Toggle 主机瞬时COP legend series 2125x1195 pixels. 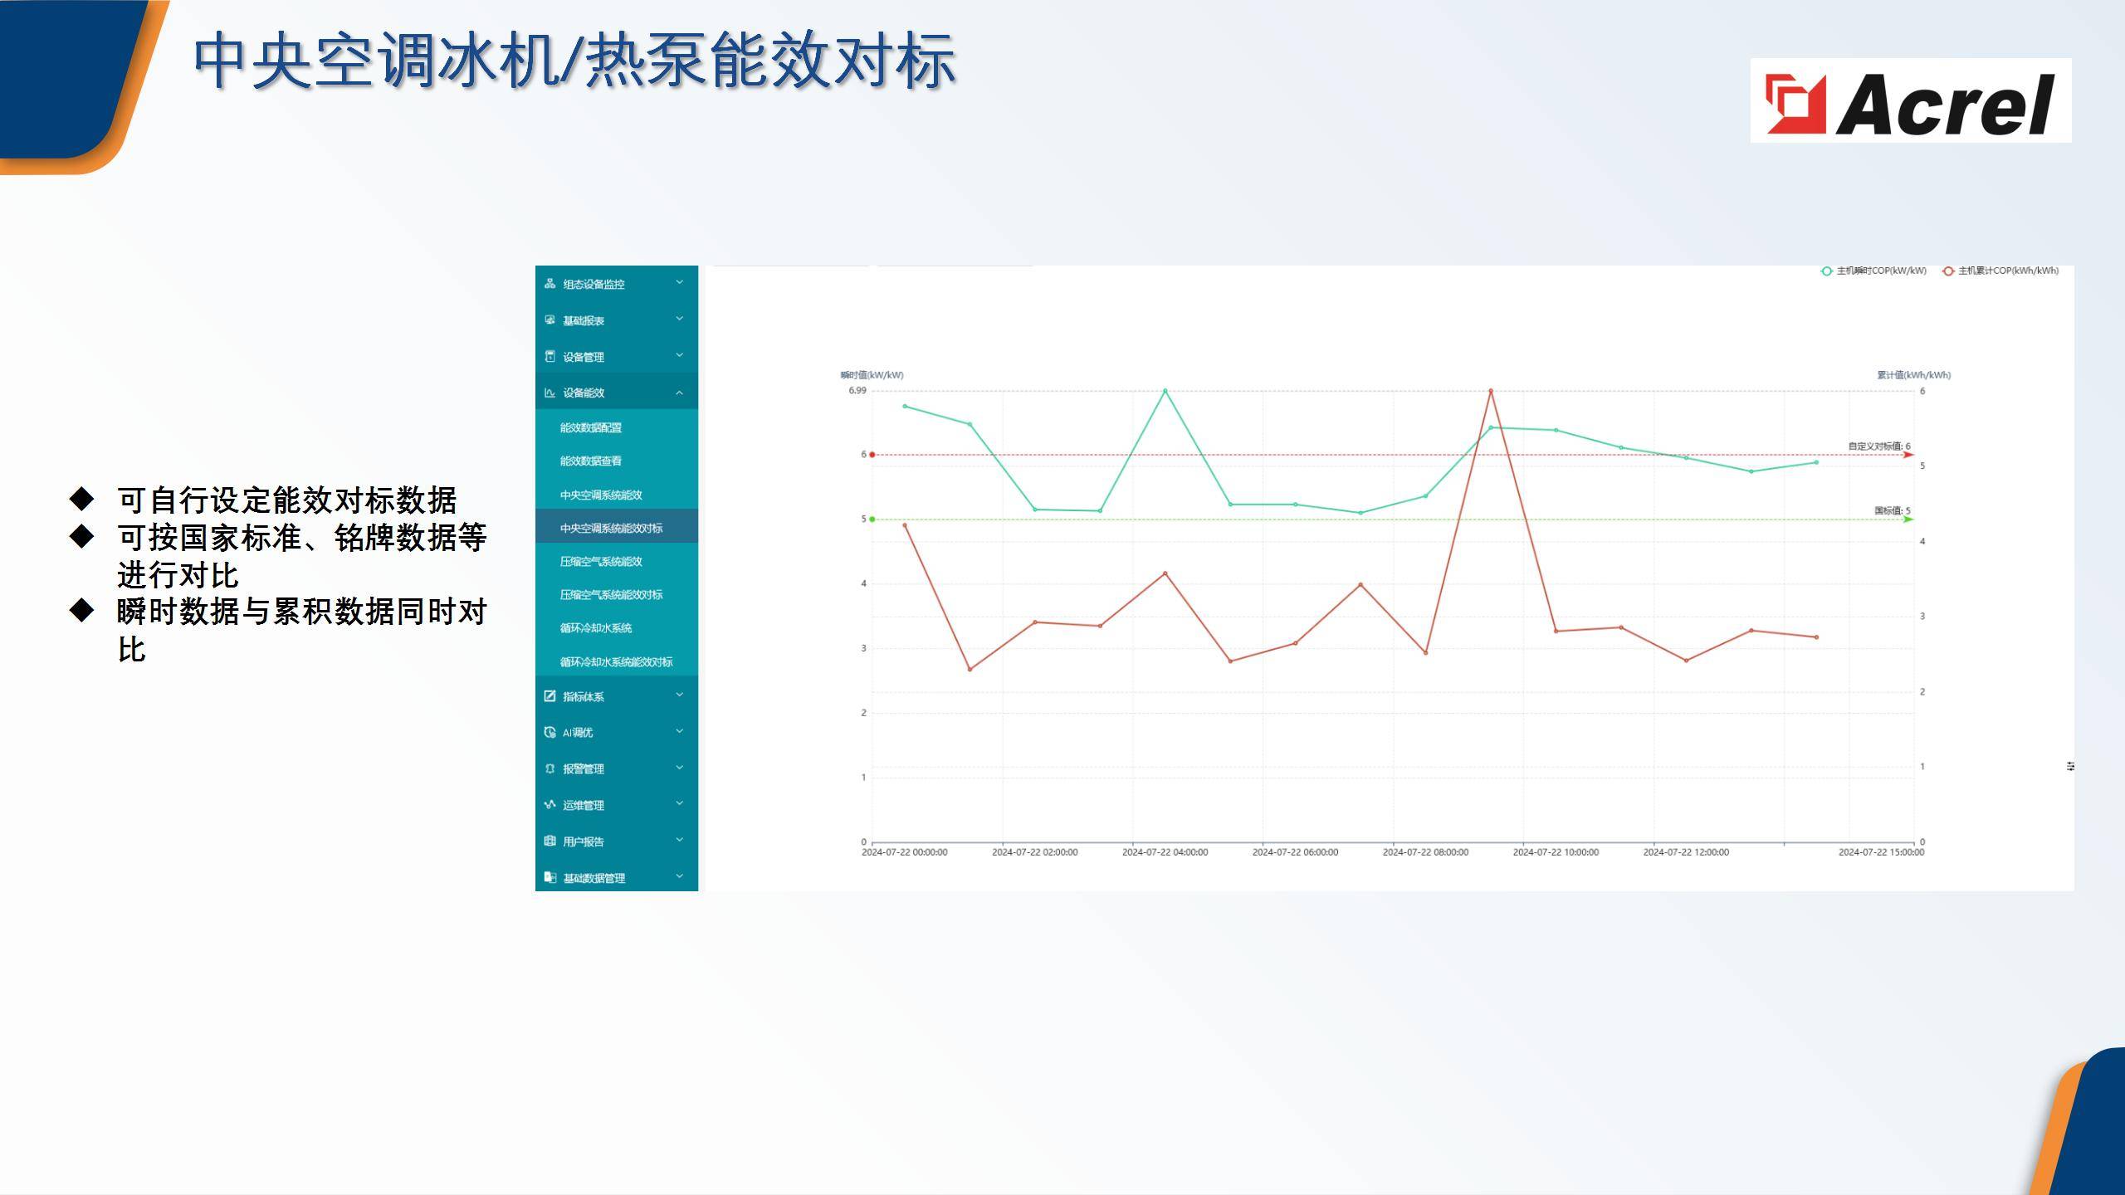(x=1873, y=271)
